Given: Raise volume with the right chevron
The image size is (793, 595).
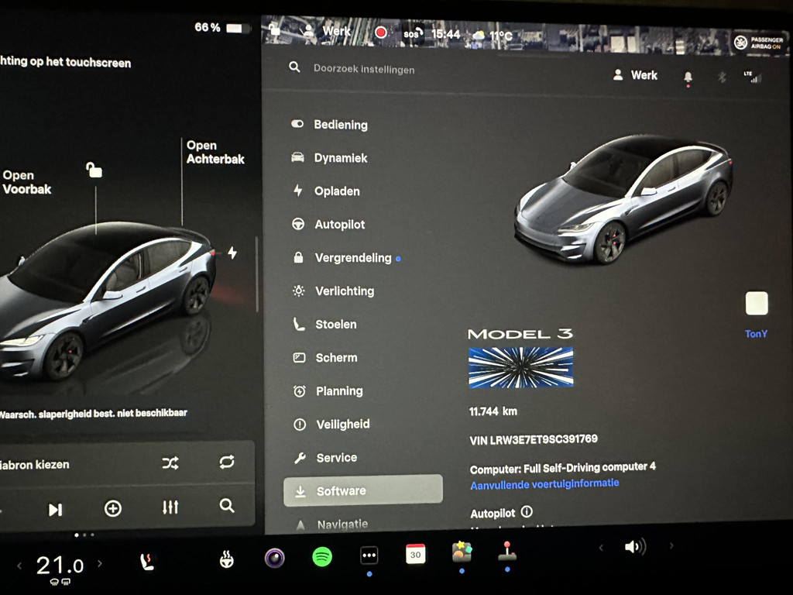Looking at the screenshot, I should pos(671,546).
